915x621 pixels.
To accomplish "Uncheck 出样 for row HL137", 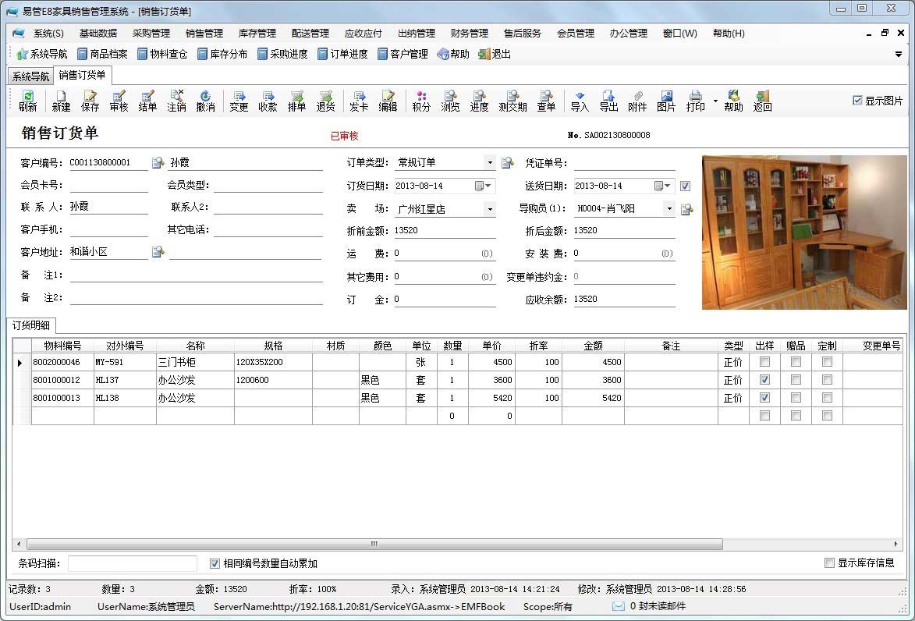I will 764,379.
